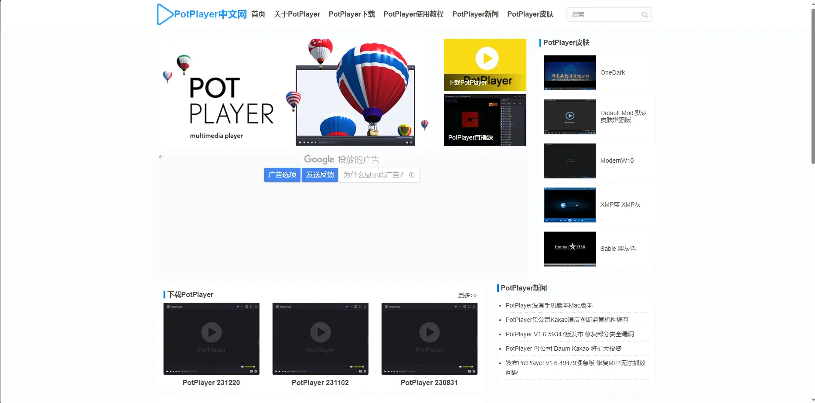Go to PotPlayer下载 in navigation

352,14
